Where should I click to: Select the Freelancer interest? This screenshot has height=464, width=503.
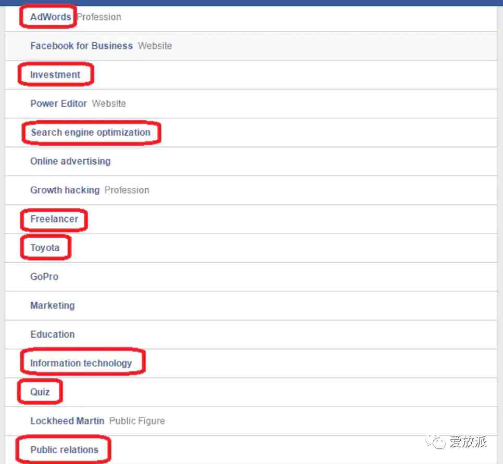[x=54, y=219]
